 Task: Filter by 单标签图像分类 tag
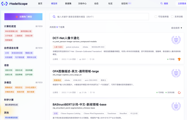(11, 31)
